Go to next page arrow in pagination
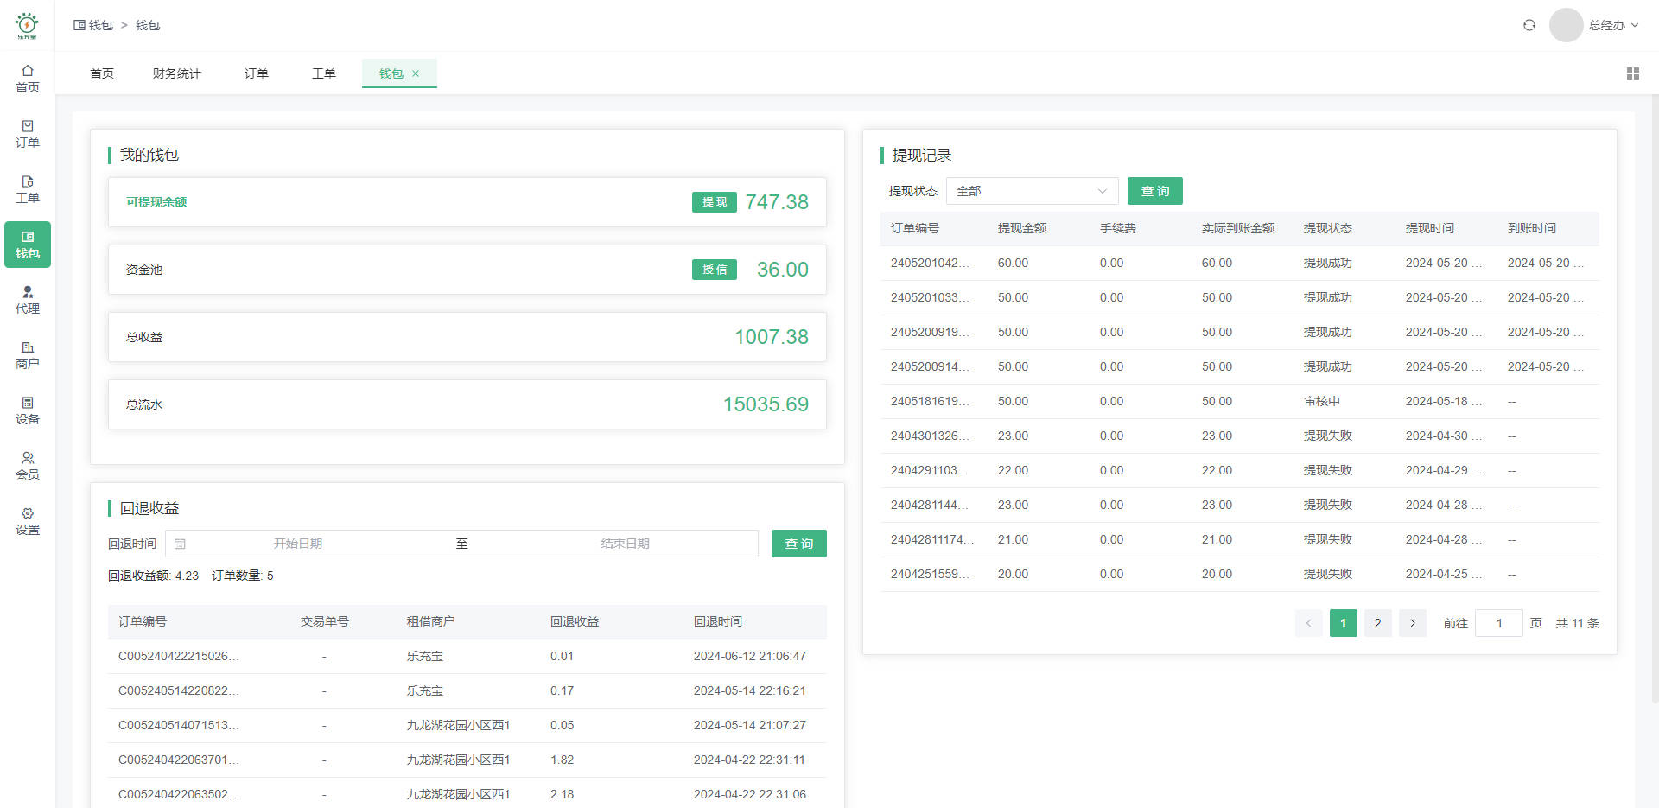The image size is (1659, 808). pyautogui.click(x=1413, y=623)
